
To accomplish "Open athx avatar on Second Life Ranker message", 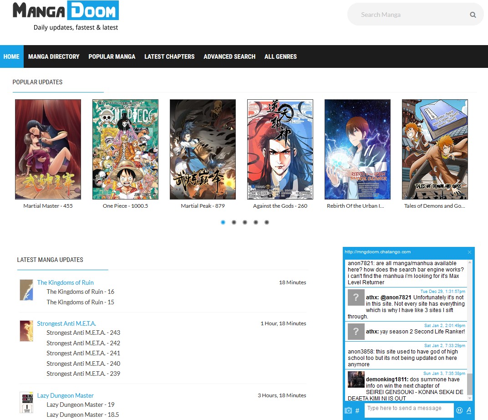I will (x=356, y=332).
